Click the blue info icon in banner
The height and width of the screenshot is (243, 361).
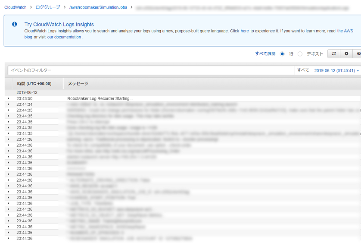tap(14, 24)
